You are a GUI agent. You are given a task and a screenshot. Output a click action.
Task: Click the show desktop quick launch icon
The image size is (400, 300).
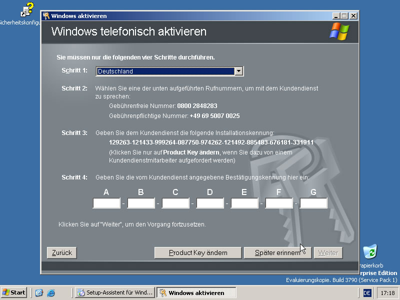[x=39, y=293]
